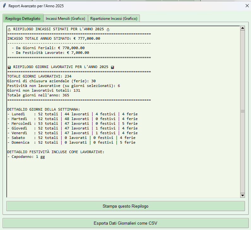Click the feather app icon in title bar
251x230 pixels.
coord(4,6)
